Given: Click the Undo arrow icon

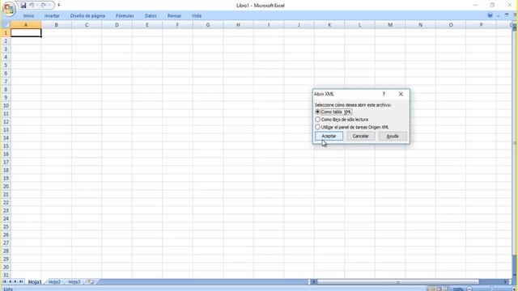Looking at the screenshot, I should pyautogui.click(x=32, y=6).
